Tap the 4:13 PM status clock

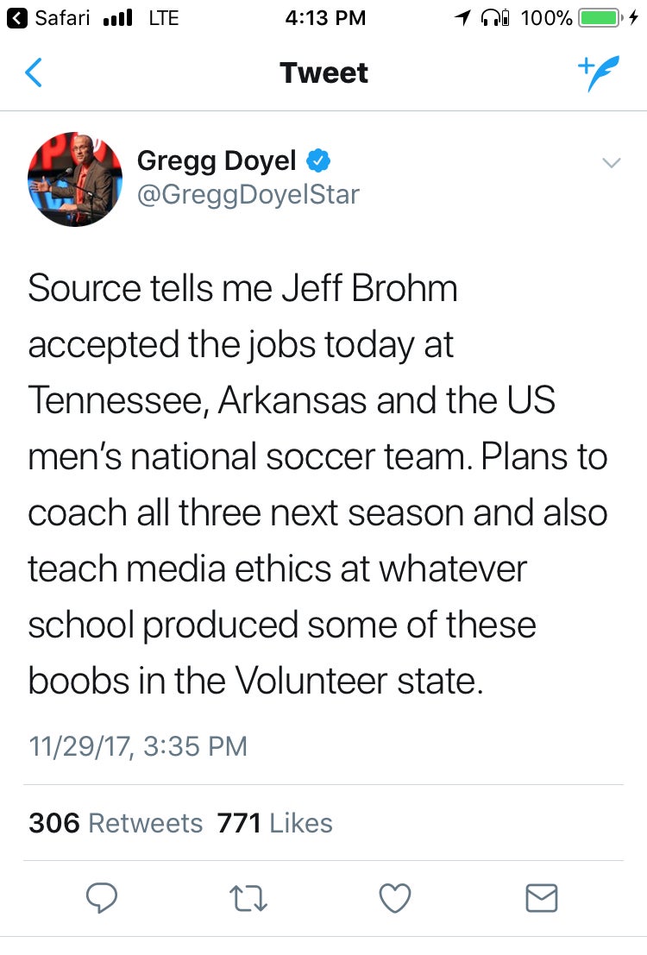coord(324,17)
